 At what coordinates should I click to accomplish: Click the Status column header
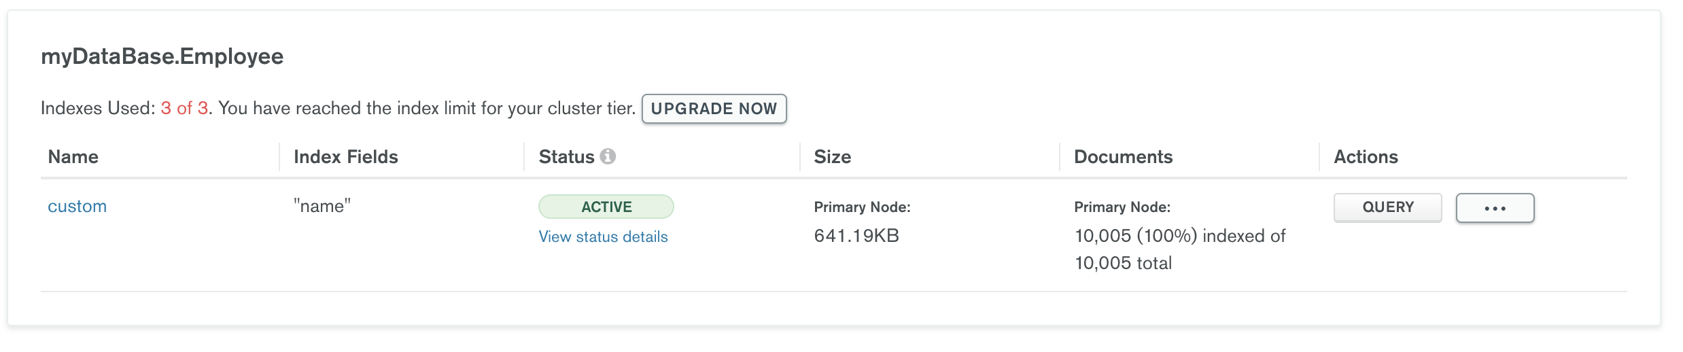point(566,157)
